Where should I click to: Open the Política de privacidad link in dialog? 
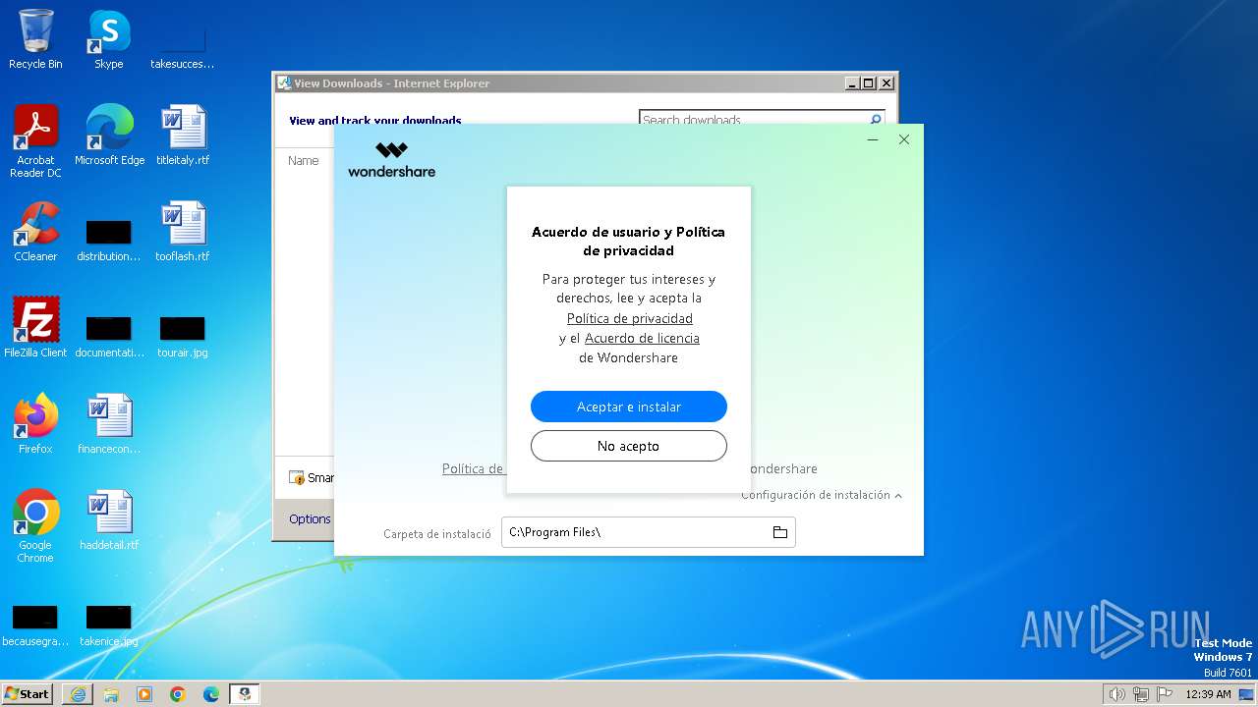630,318
